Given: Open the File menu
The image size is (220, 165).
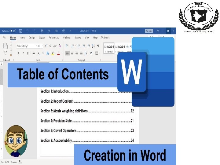Looking at the screenshot, I should click(x=4, y=38).
